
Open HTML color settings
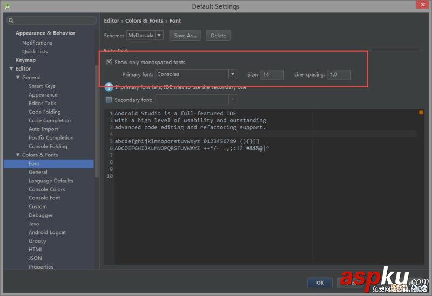tap(36, 250)
